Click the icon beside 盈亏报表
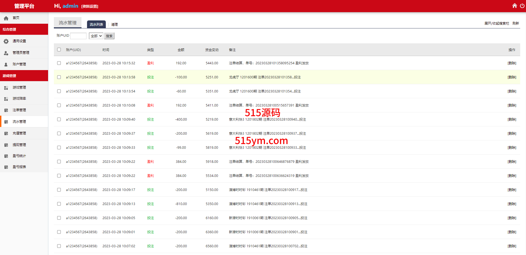Screen dimensions: 526x255 click(x=6, y=167)
